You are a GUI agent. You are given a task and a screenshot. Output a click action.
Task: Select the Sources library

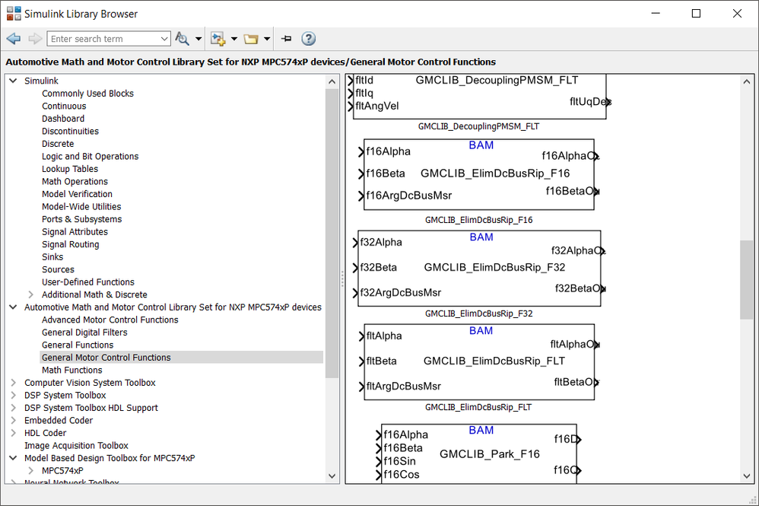(58, 269)
